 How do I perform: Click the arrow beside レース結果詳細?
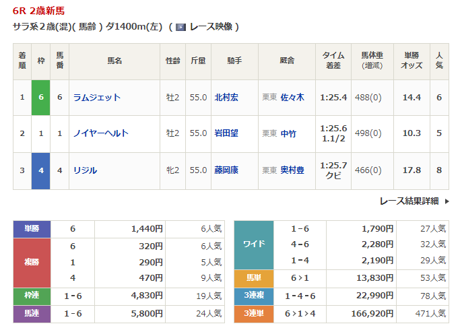click(x=445, y=201)
